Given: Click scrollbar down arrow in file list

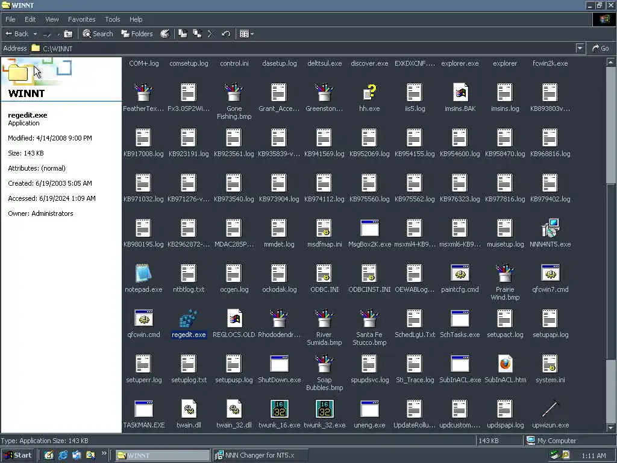Looking at the screenshot, I should (x=610, y=427).
